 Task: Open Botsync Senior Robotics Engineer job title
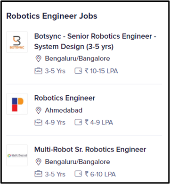95,42
